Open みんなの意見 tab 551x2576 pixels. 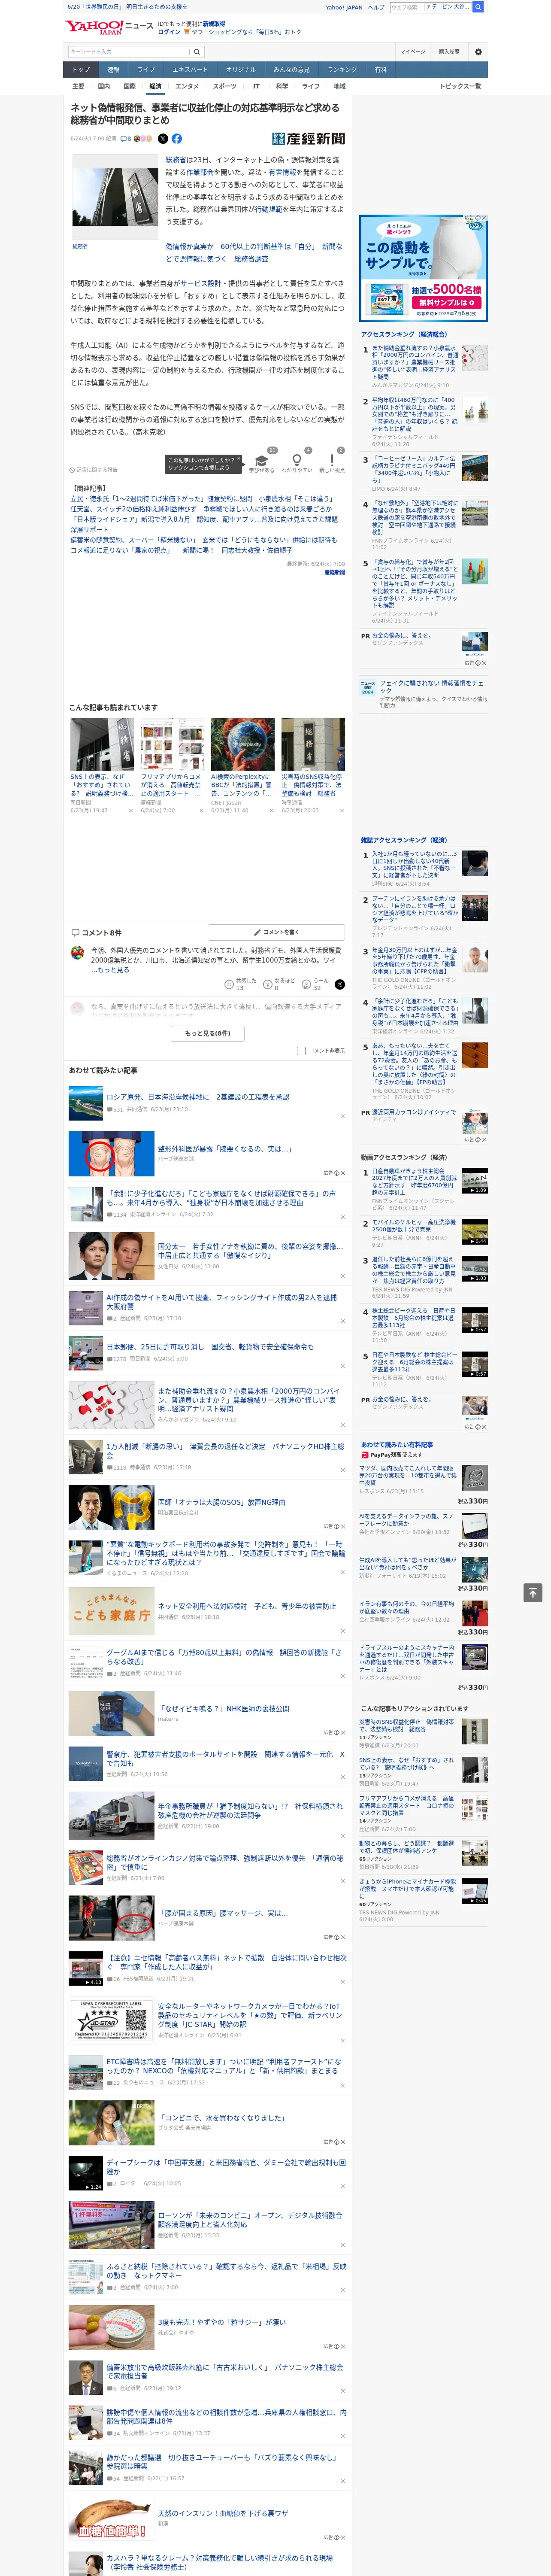(x=291, y=70)
